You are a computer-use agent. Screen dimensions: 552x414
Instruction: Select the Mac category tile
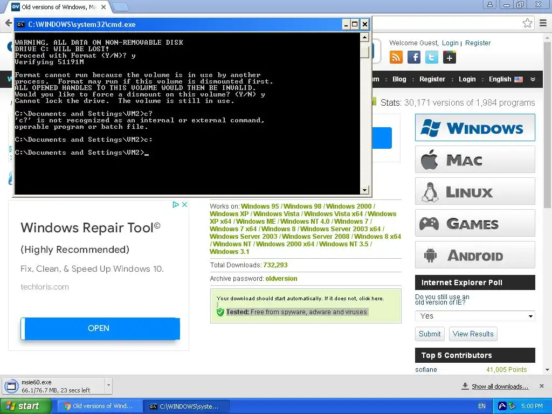click(x=475, y=160)
